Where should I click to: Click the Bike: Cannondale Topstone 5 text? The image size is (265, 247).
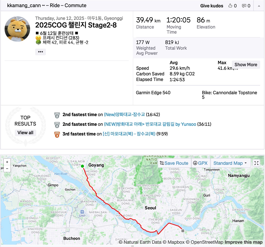point(229,95)
